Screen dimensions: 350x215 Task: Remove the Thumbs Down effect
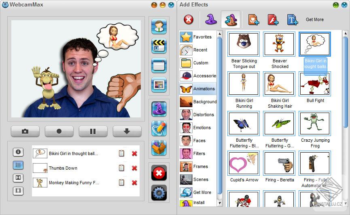134,168
